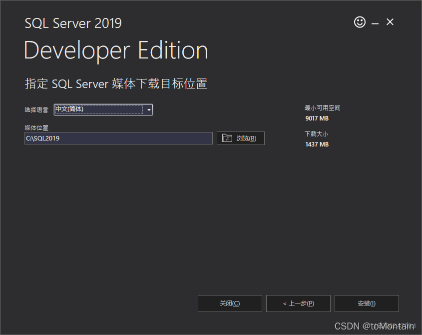Start installation with the 安装(I) button
The height and width of the screenshot is (335, 422).
coord(367,303)
